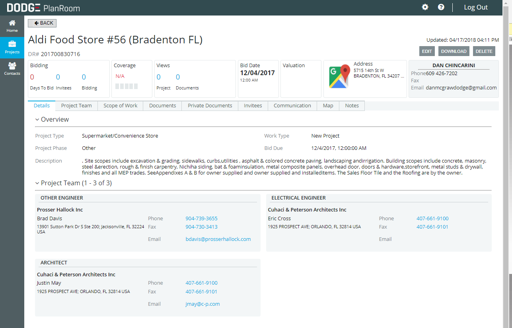Click the DODGE PlanRoom logo
Image resolution: width=512 pixels, height=328 pixels.
tap(43, 7)
